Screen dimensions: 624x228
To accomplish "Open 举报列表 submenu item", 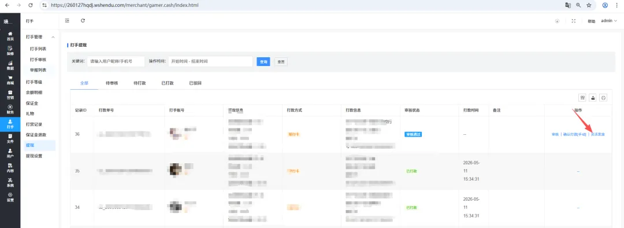I will [x=38, y=70].
